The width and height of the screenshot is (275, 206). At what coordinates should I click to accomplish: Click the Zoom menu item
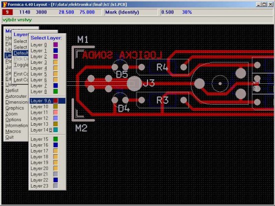point(11,114)
